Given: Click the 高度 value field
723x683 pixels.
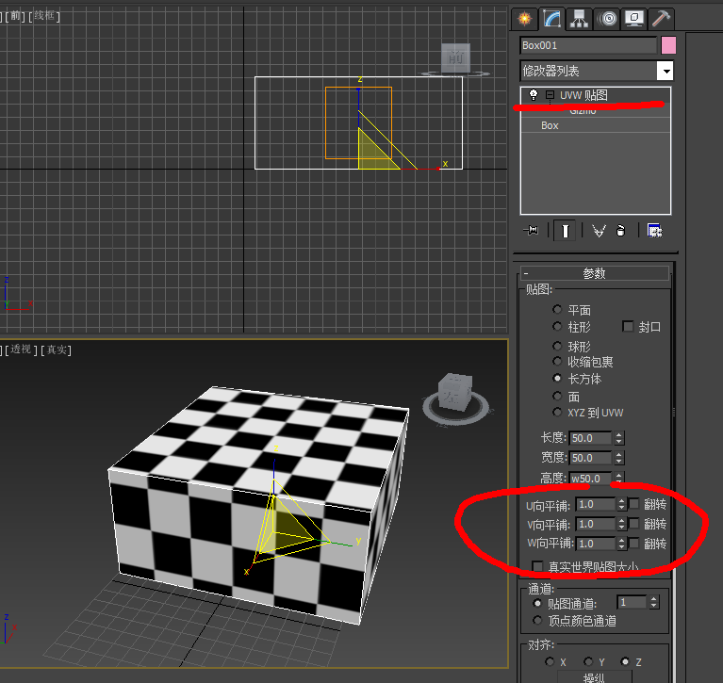Looking at the screenshot, I should click(x=591, y=478).
